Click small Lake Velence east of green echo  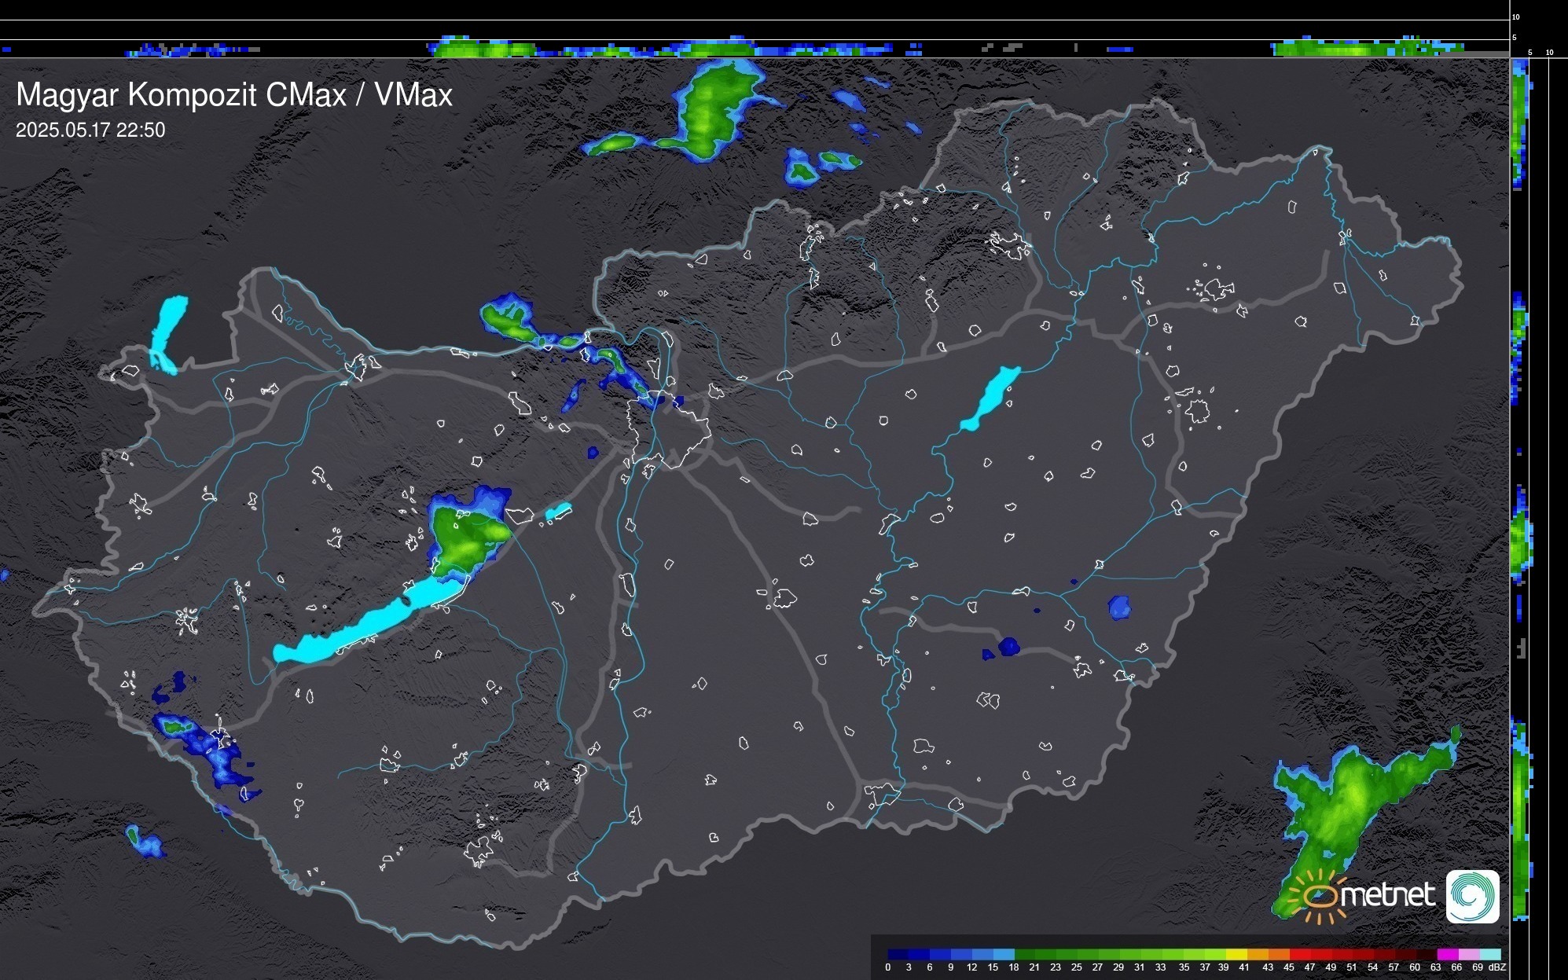coord(558,512)
